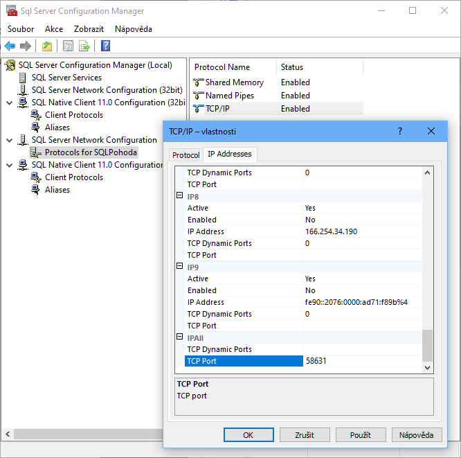Click the app icon in the title bar
Screen dimensions: 461x458
pyautogui.click(x=12, y=10)
